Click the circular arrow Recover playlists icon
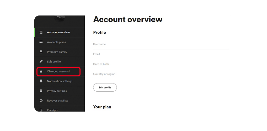Image resolution: width=267 pixels, height=131 pixels. pos(41,101)
